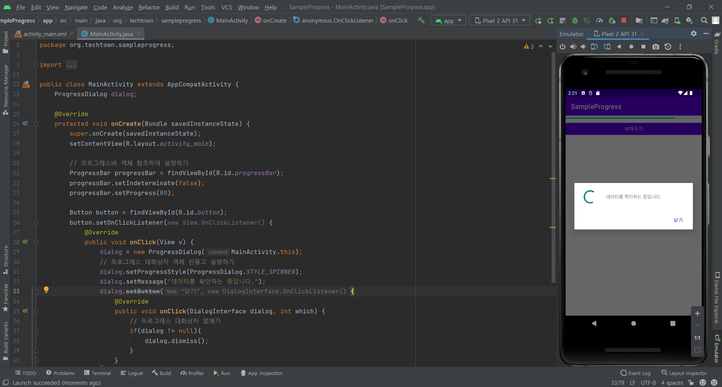Click the editor vertical scrollbar
722x387 pixels.
click(x=553, y=167)
